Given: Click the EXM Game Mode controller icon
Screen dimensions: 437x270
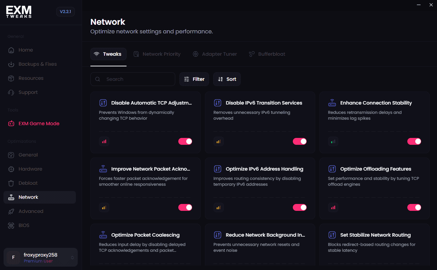Looking at the screenshot, I should pos(11,123).
